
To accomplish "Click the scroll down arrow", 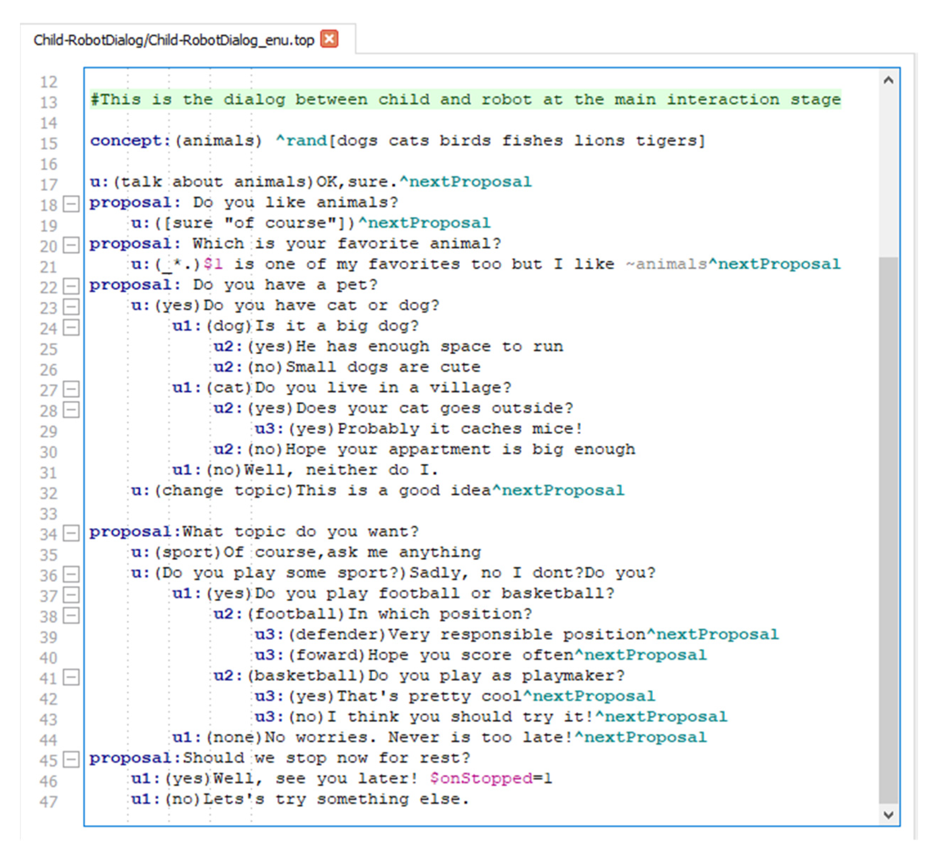I will click(x=888, y=814).
